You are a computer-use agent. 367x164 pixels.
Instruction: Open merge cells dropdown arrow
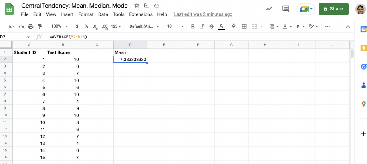pyautogui.click(x=262, y=27)
